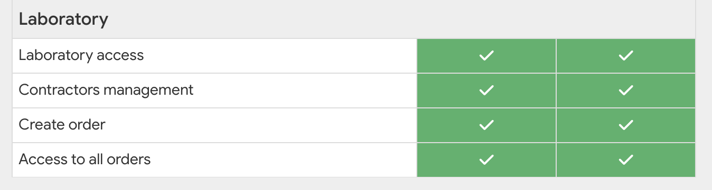This screenshot has width=712, height=190.
Task: Toggle second-column checkmark for Contractors management
Action: 626,91
